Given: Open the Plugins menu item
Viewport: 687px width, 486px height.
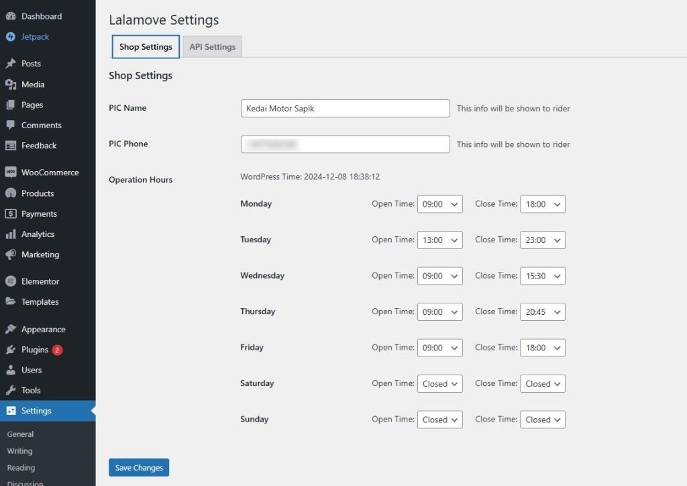Looking at the screenshot, I should click(48, 350).
